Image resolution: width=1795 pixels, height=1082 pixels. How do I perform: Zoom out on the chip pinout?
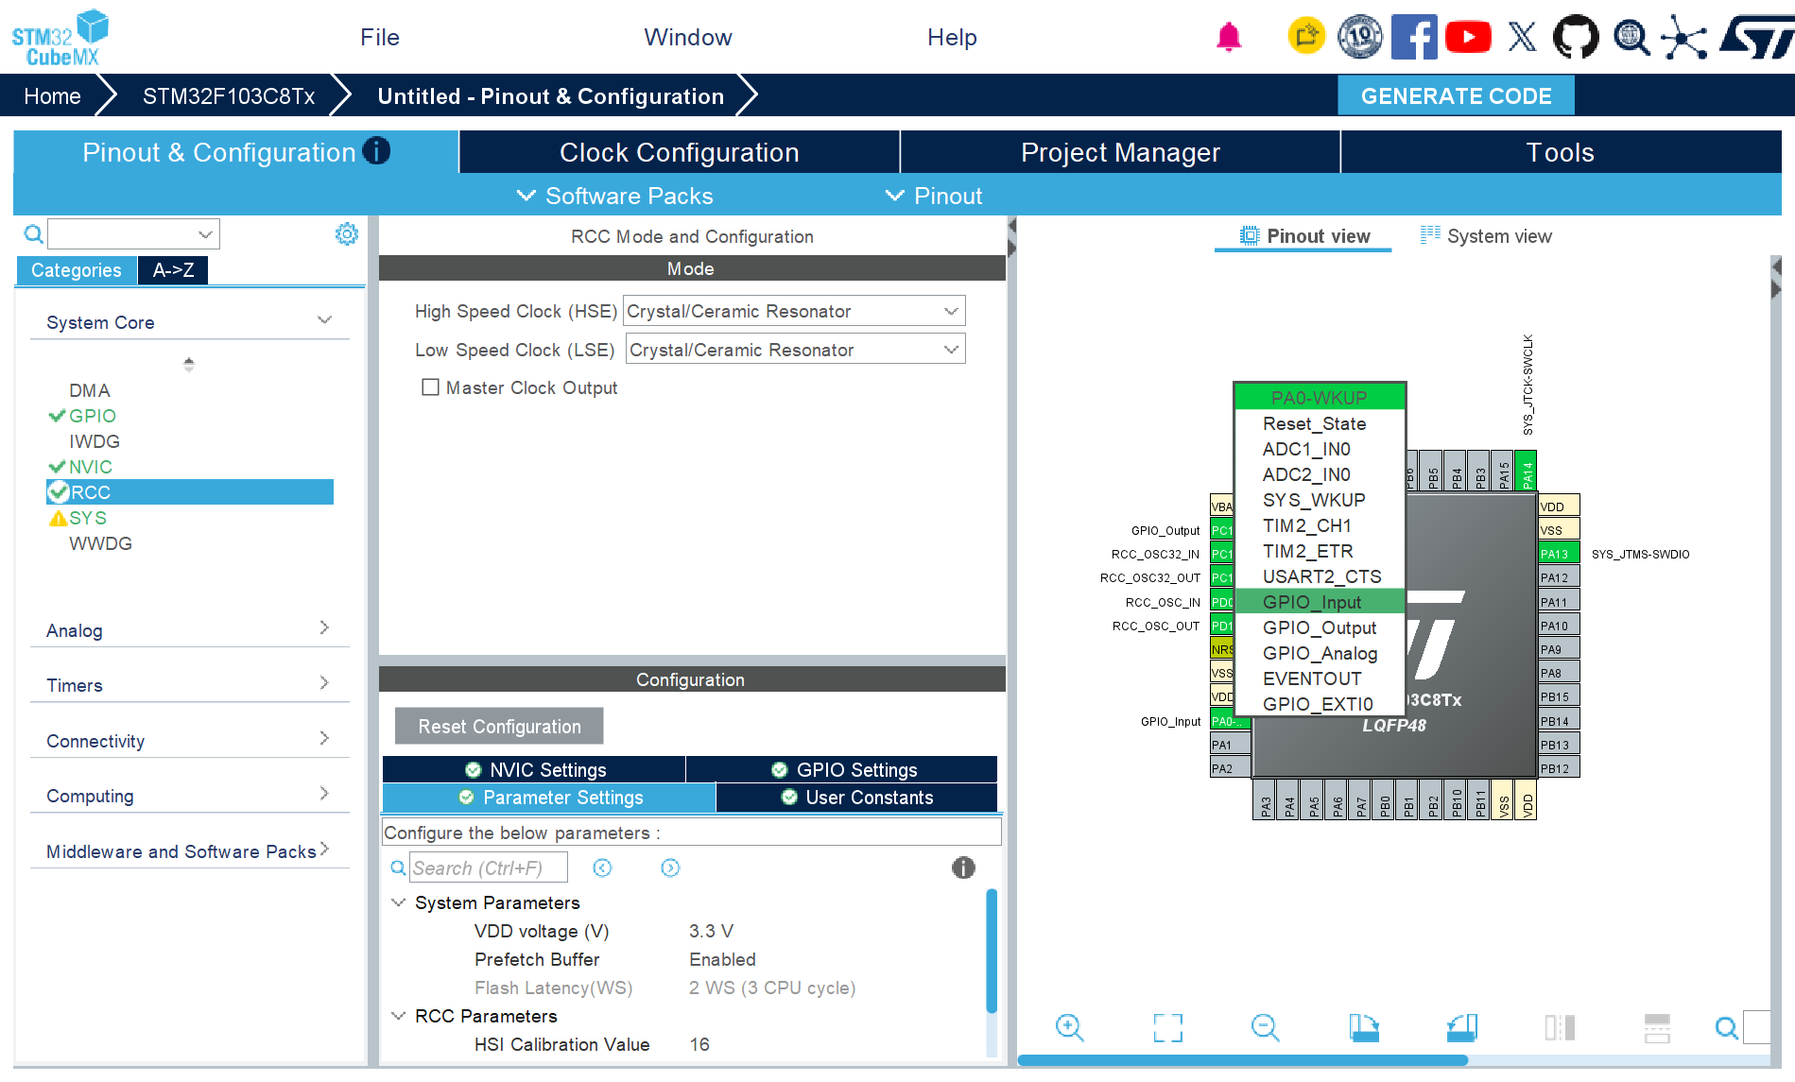[1265, 1027]
